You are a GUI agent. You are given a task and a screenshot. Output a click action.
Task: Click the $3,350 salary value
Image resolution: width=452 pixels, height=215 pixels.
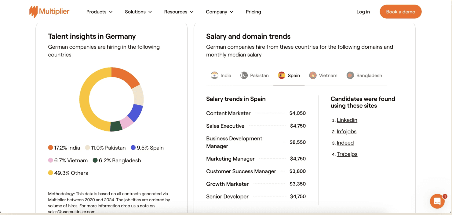pos(298,184)
